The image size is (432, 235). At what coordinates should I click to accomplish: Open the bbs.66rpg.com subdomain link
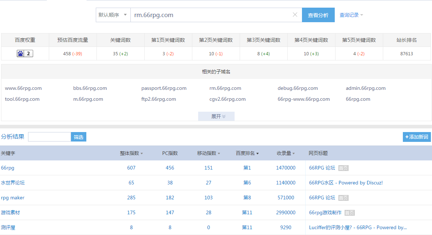click(90, 88)
